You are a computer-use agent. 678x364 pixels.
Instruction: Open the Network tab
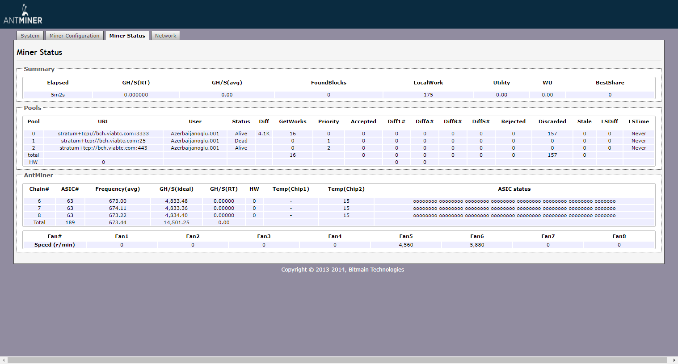pos(165,36)
